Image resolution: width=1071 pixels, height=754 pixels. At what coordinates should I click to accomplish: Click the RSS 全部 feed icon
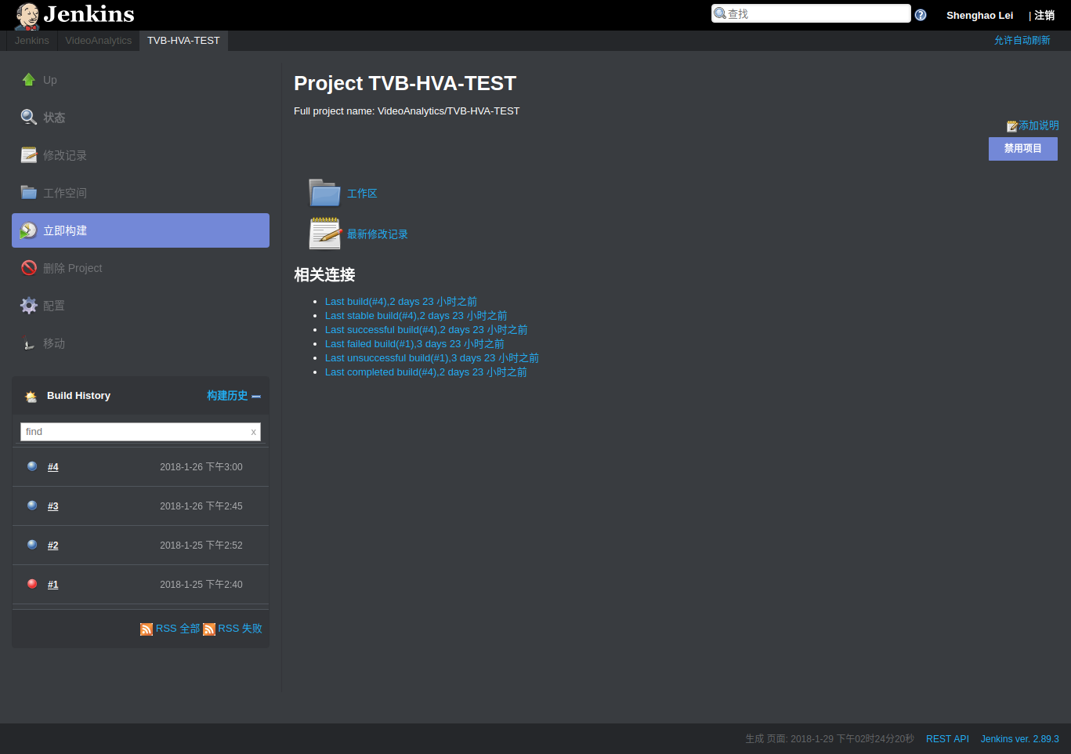(x=147, y=629)
